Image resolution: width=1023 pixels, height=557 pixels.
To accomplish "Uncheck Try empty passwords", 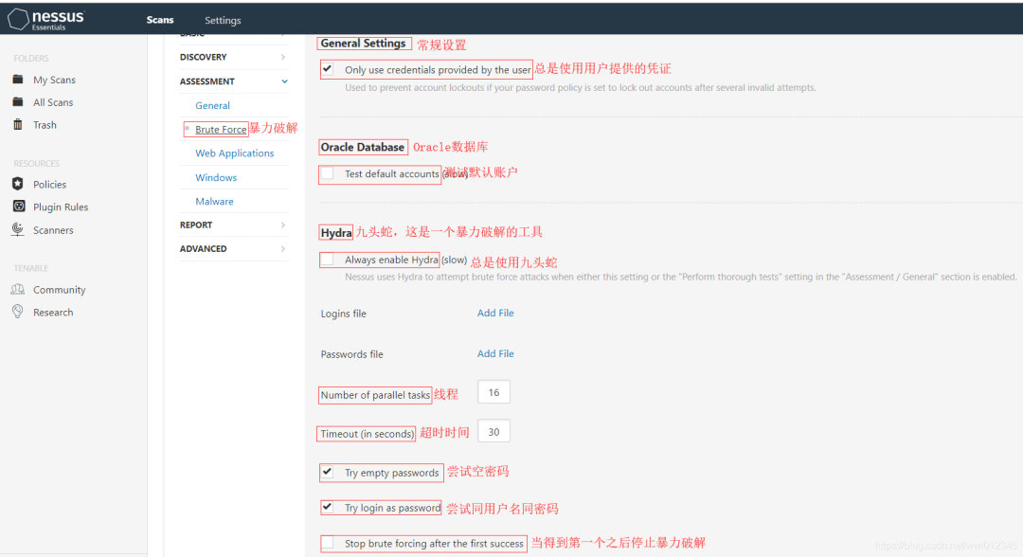I will tap(328, 472).
